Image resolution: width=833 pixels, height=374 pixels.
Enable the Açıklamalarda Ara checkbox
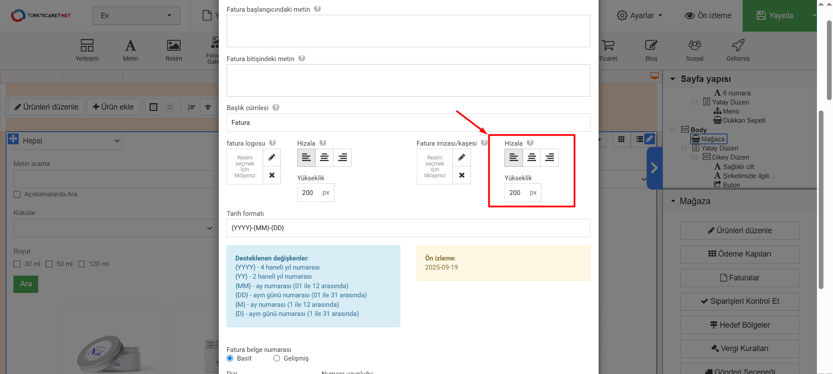17,194
